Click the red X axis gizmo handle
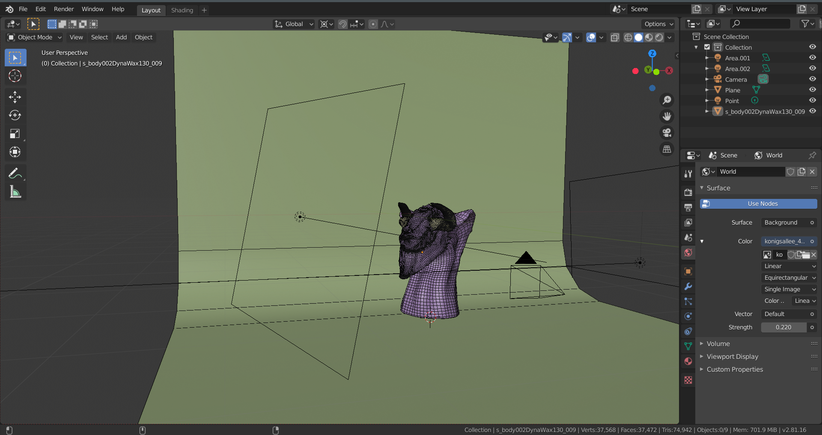The width and height of the screenshot is (822, 435). point(669,71)
